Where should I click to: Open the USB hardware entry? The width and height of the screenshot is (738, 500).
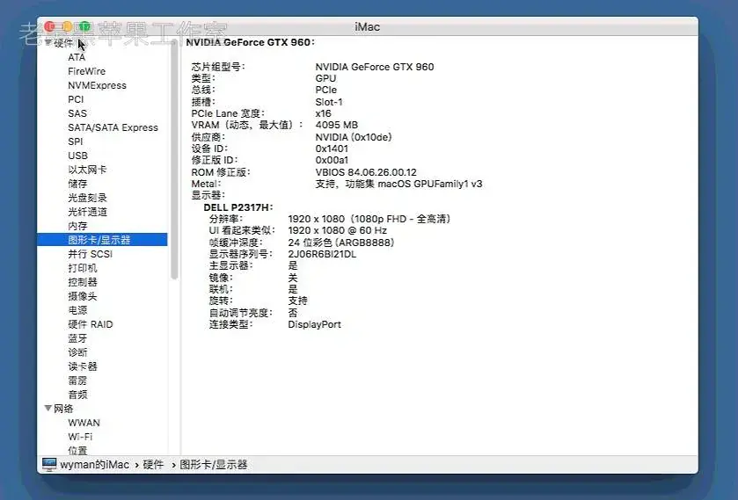[77, 156]
